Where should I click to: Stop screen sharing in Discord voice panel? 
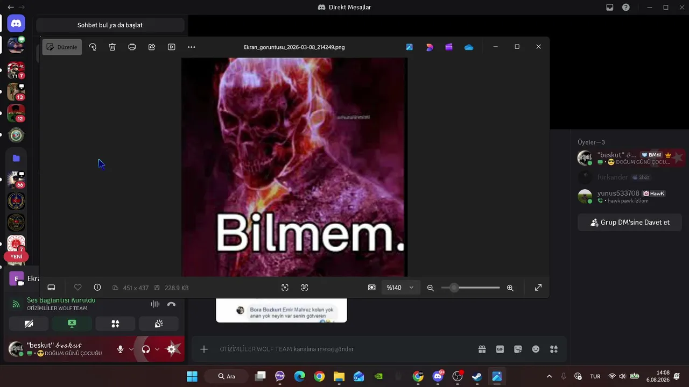tap(72, 324)
